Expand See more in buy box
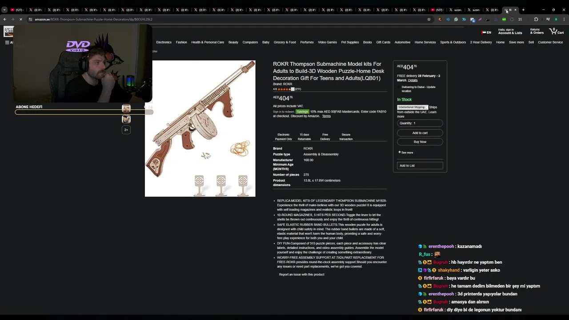The image size is (569, 320). tap(406, 152)
